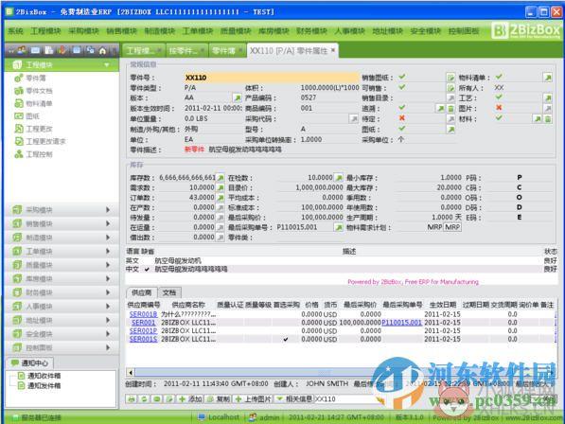Close the XX110 [P/A] 零件属性 tab
565x424 pixels.
click(333, 50)
